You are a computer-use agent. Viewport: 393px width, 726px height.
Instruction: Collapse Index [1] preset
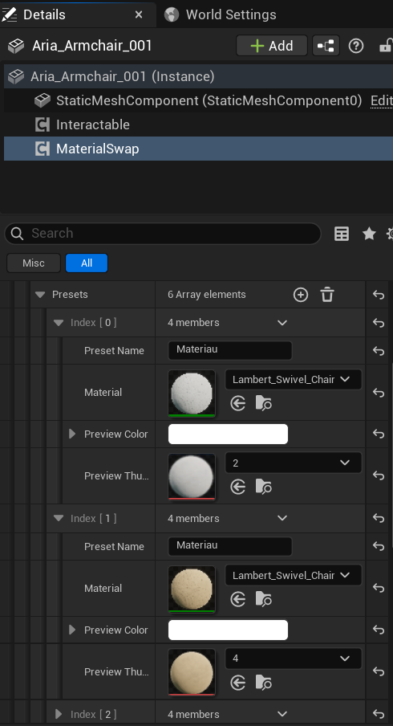[x=59, y=519]
